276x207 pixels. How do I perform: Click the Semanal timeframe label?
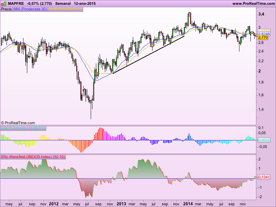pos(63,3)
